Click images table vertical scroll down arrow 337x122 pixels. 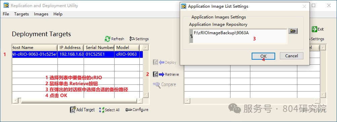(323, 95)
